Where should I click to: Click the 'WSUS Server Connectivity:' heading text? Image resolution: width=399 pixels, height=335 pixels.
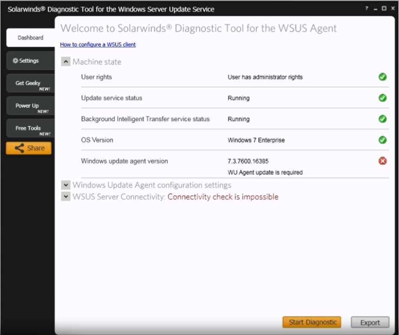coord(119,197)
